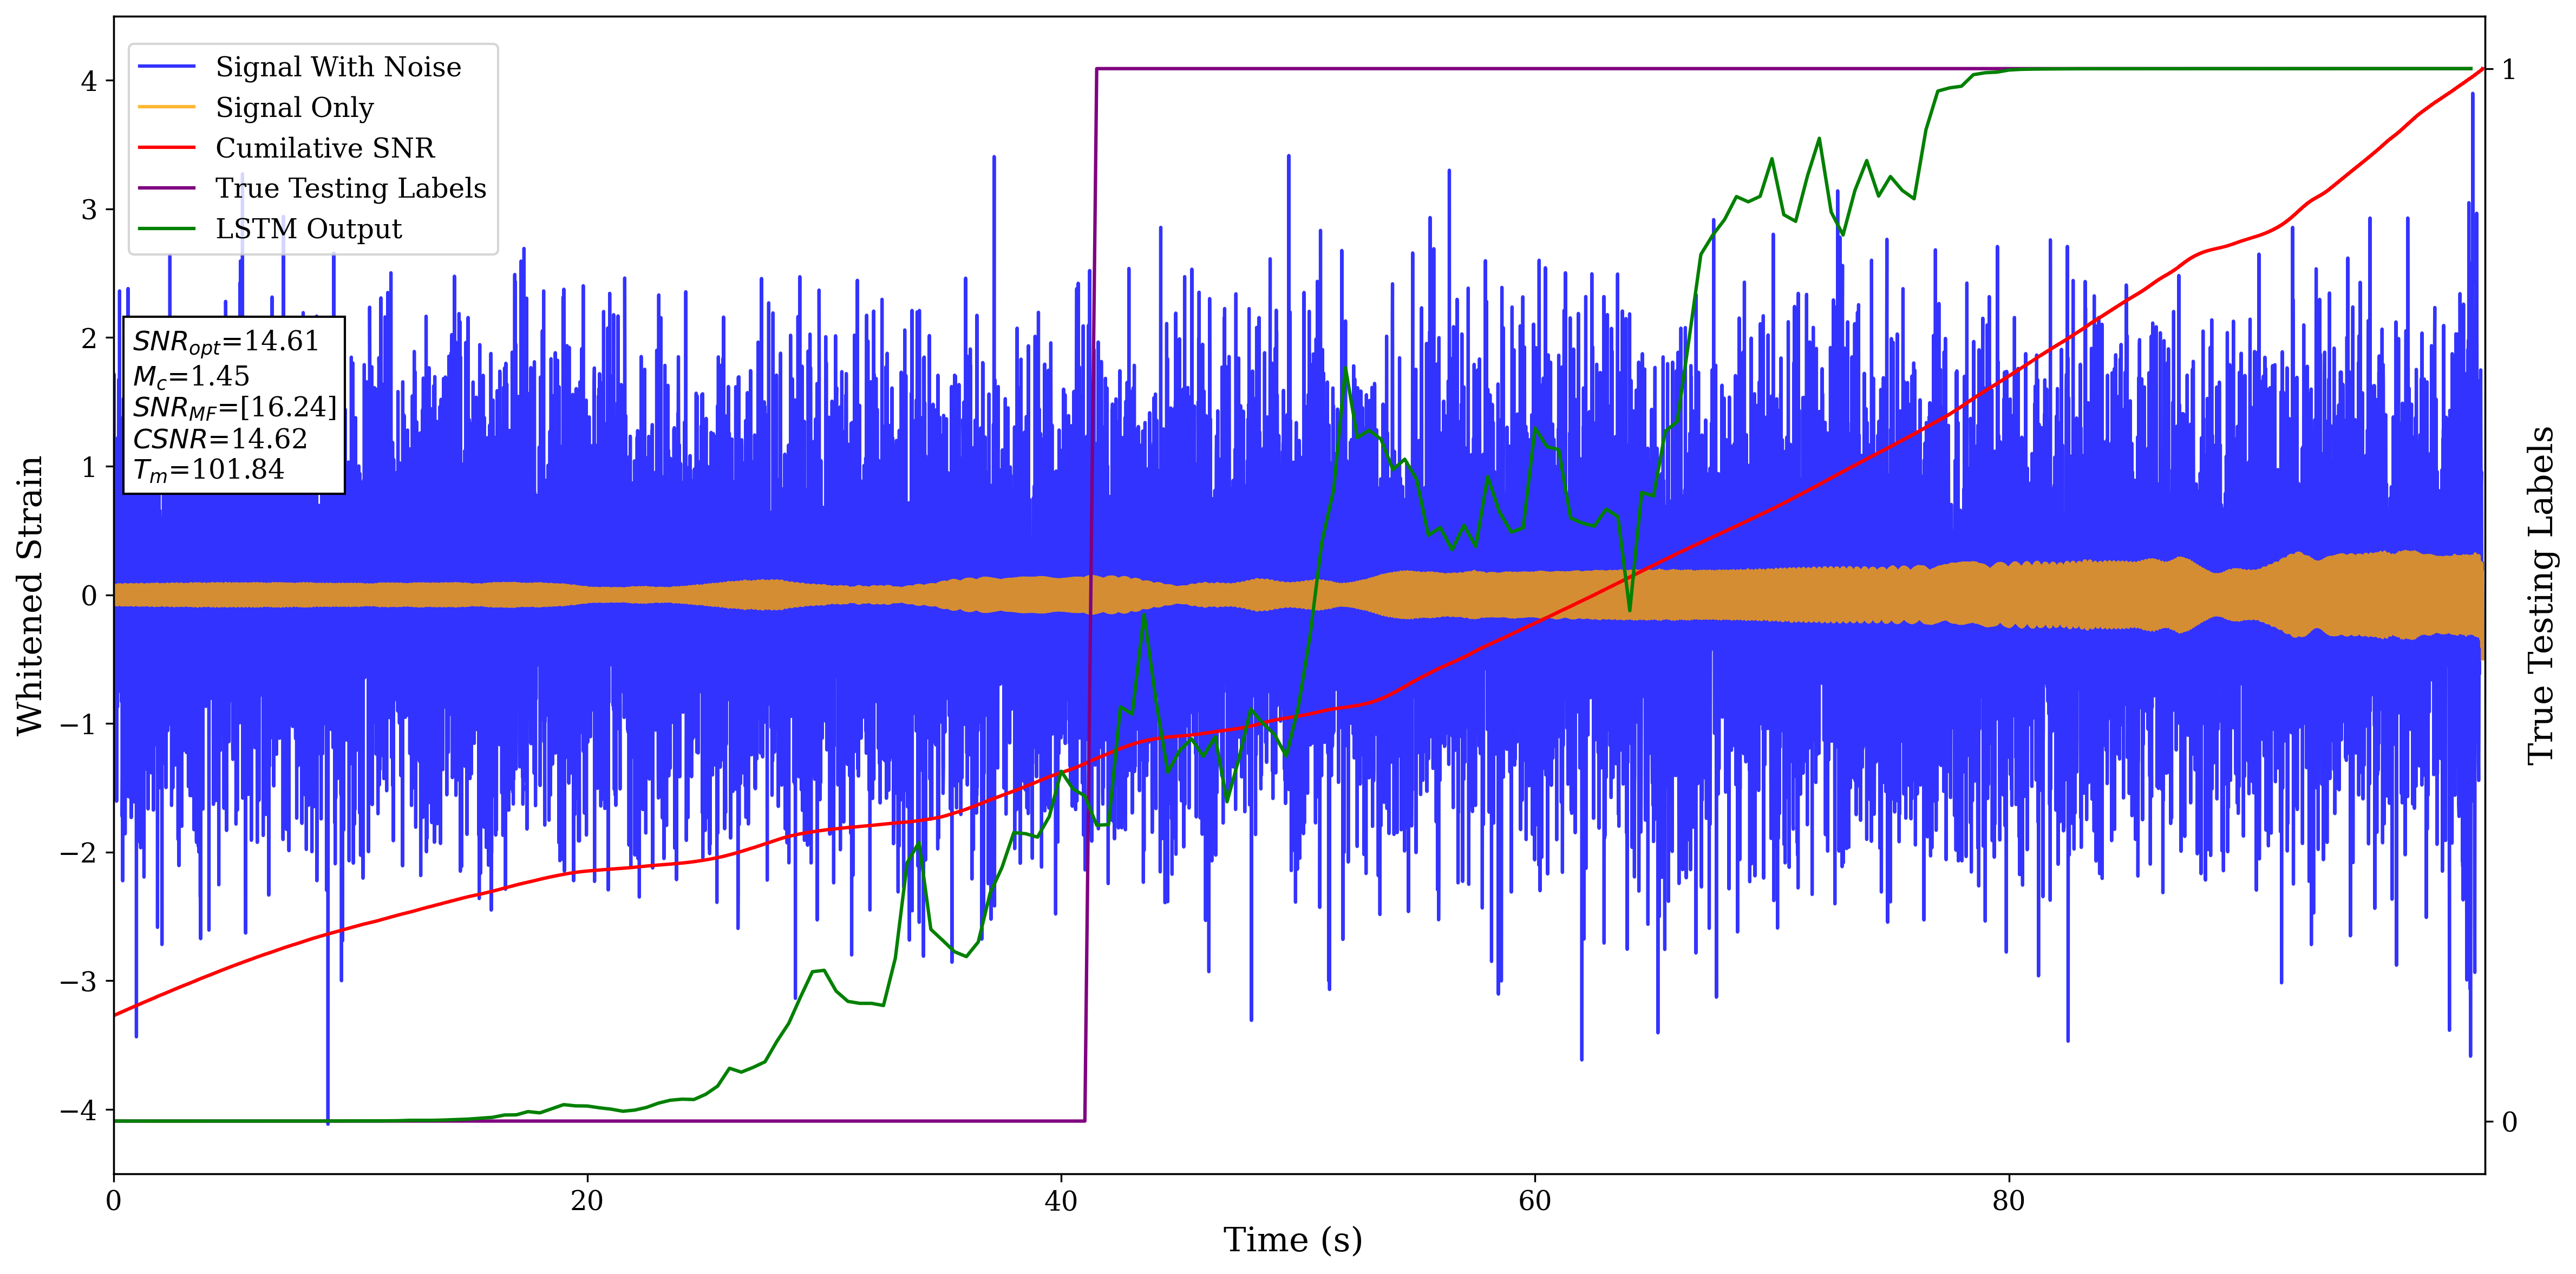Click the 'Time (s)' x-axis label
The width and height of the screenshot is (2576, 1274).
1292,1240
